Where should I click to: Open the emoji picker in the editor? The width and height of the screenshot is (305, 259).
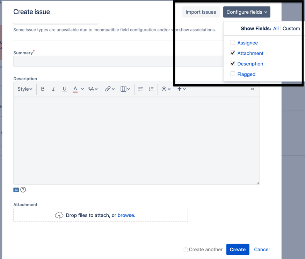[164, 89]
